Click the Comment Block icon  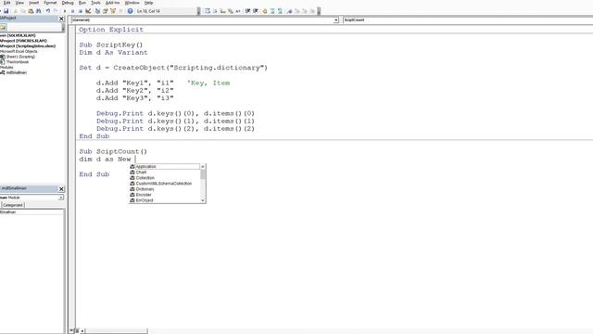coord(272,11)
